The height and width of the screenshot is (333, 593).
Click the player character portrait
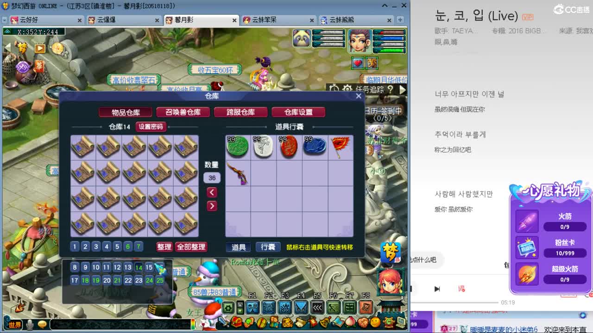360,41
